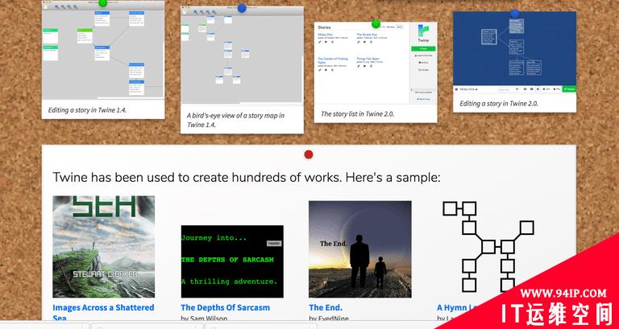Click caption 'Editing a story in Twine 2.0.'
The image size is (619, 329).
pyautogui.click(x=499, y=104)
